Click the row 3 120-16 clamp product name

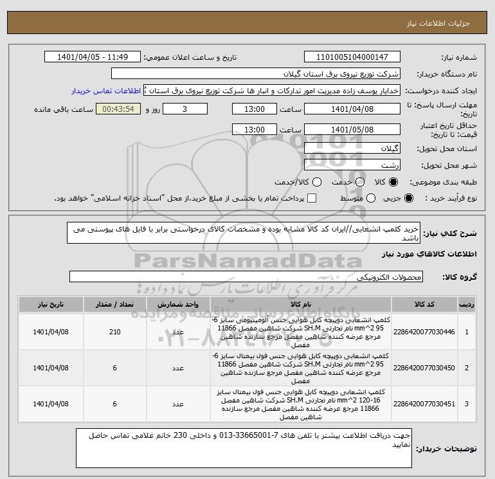point(301,404)
